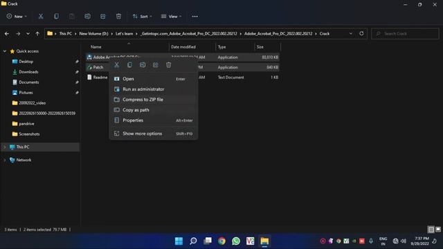Open Downloads in Quick access
The image size is (443, 249).
click(28, 72)
